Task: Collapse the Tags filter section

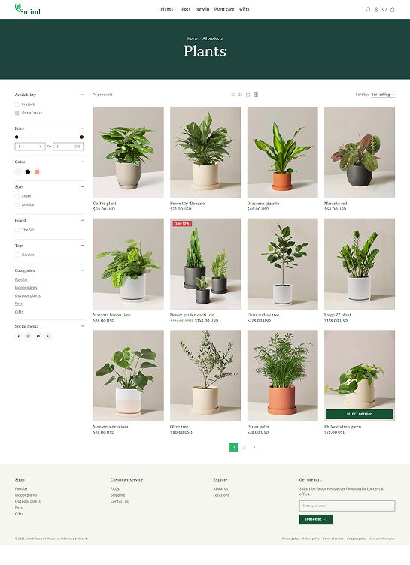Action: [x=83, y=246]
